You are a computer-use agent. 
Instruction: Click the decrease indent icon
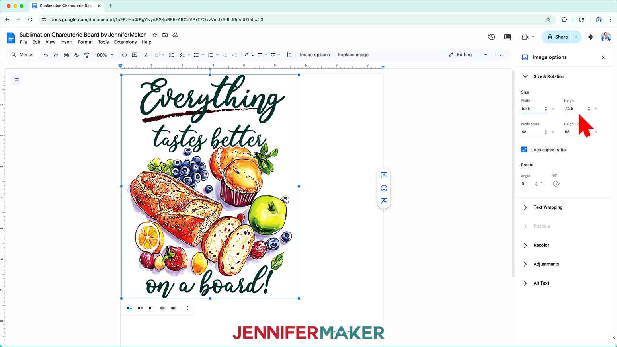(x=225, y=55)
